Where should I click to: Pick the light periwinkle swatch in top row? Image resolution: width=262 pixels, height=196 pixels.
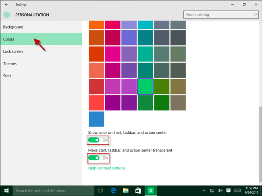tap(129, 25)
